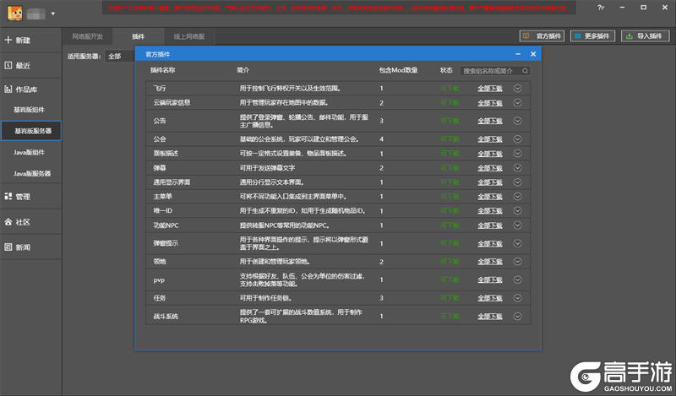Viewport: 676px width, 396px height.
Task: Click the 插件名称 column header
Action: (x=162, y=70)
